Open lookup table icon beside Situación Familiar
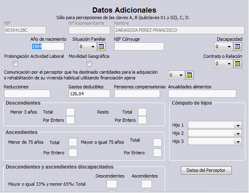The width and height of the screenshot is (249, 193). pos(101,47)
